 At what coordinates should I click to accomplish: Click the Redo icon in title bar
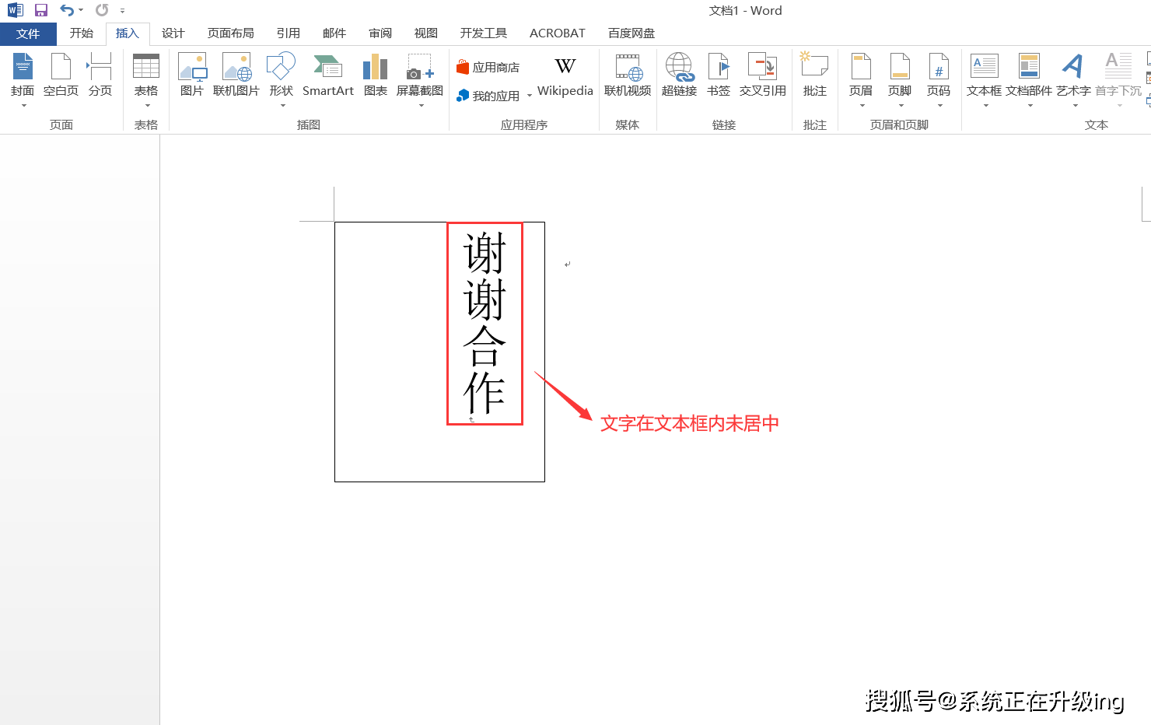[102, 10]
